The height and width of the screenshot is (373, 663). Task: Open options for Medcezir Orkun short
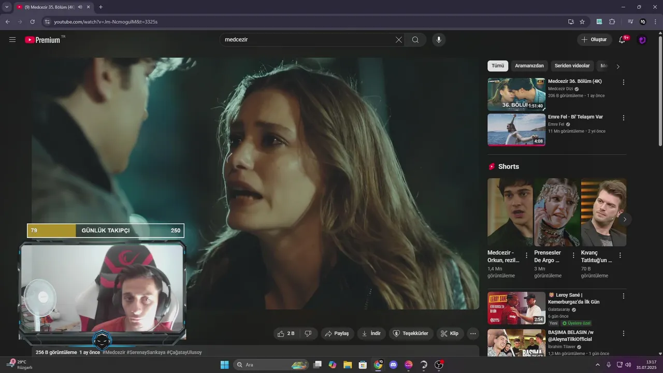(527, 255)
